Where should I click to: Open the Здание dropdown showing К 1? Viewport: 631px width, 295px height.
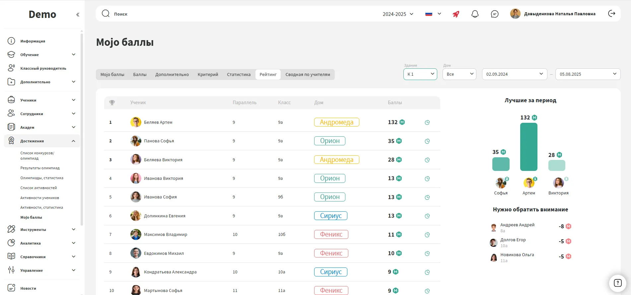420,74
